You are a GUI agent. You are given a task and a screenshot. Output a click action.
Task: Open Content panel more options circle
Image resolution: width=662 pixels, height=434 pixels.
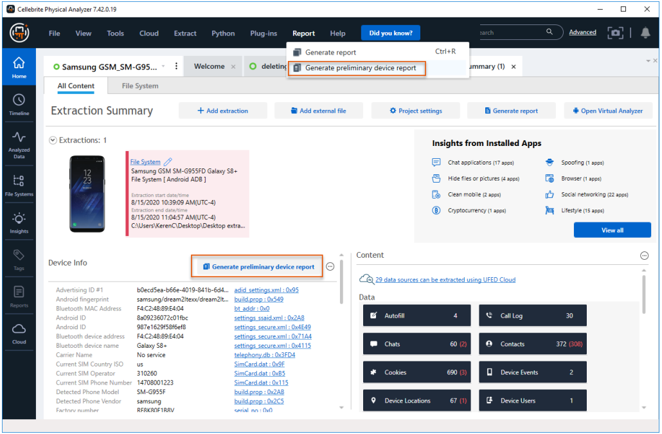click(x=644, y=255)
